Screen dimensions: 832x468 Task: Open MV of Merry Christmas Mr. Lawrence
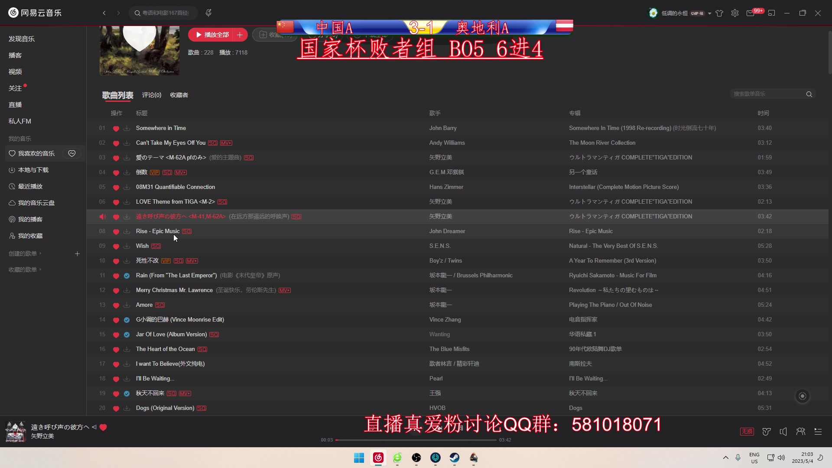point(285,290)
